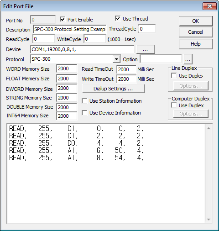Open Dialup Settings dialog
The image size is (219, 231).
[114, 89]
